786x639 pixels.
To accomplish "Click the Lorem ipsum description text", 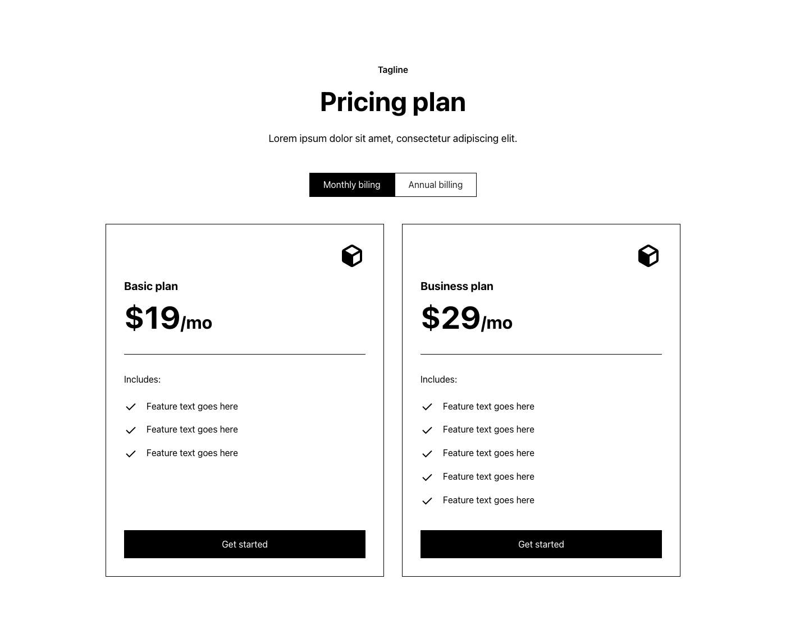I will pos(393,139).
